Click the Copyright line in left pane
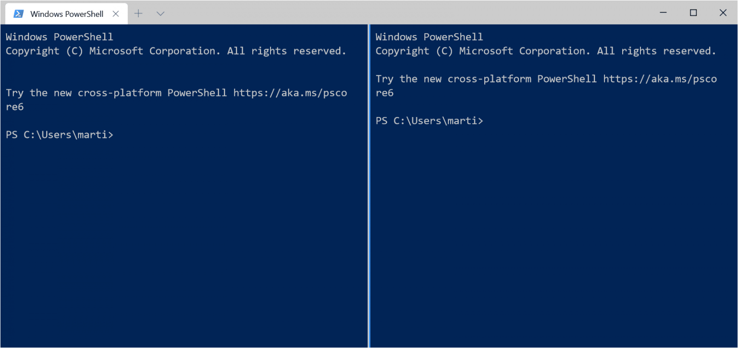Screen dimensions: 738x348 [176, 51]
